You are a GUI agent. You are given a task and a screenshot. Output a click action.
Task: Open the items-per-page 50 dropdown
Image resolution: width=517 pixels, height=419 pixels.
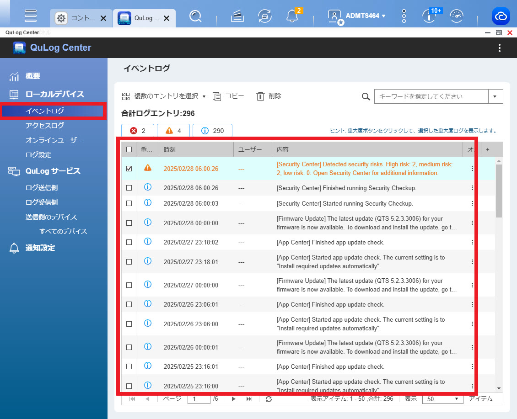click(x=442, y=399)
